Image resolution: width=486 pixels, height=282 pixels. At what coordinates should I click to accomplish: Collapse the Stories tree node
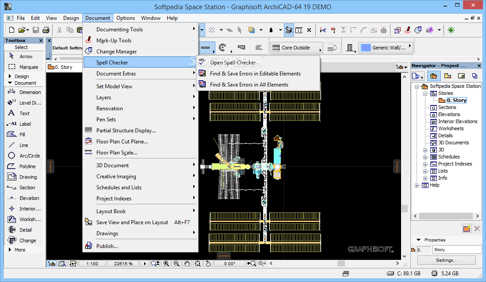[x=425, y=94]
